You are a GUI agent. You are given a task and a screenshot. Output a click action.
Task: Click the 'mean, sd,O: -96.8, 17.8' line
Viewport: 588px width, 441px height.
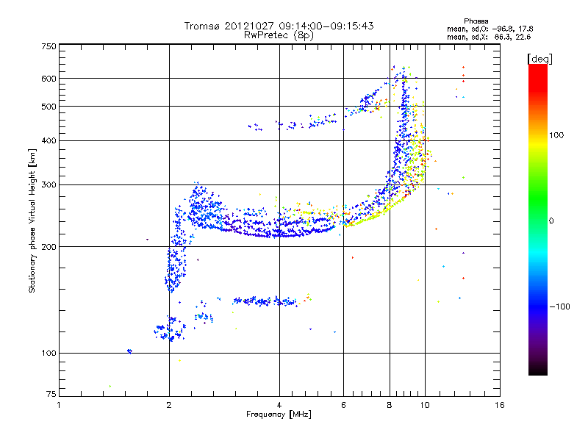pyautogui.click(x=490, y=29)
